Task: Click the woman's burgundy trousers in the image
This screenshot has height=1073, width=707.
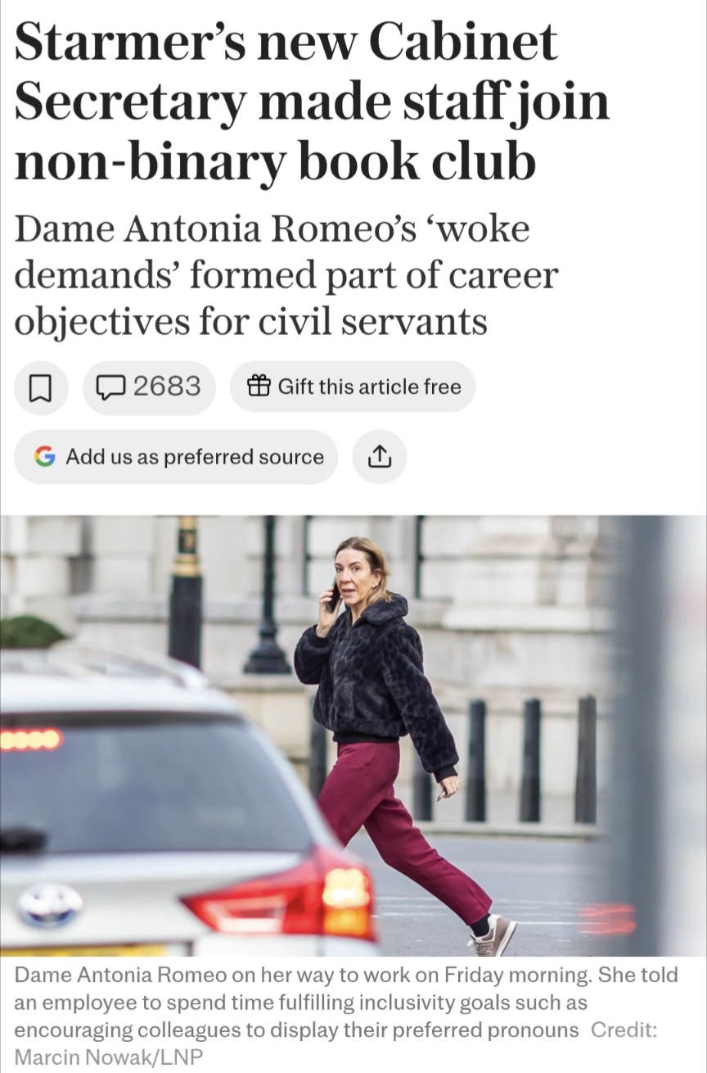Action: (393, 827)
